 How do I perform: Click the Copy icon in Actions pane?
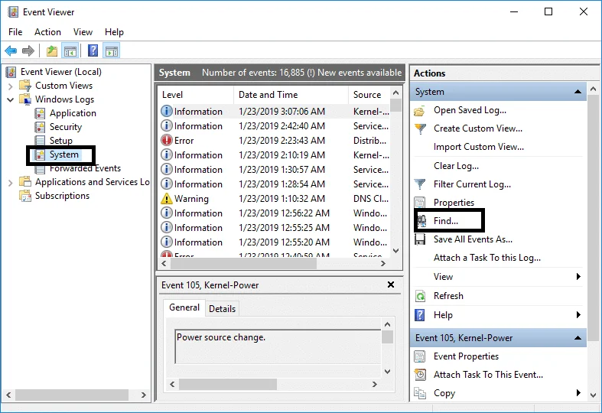click(x=420, y=393)
